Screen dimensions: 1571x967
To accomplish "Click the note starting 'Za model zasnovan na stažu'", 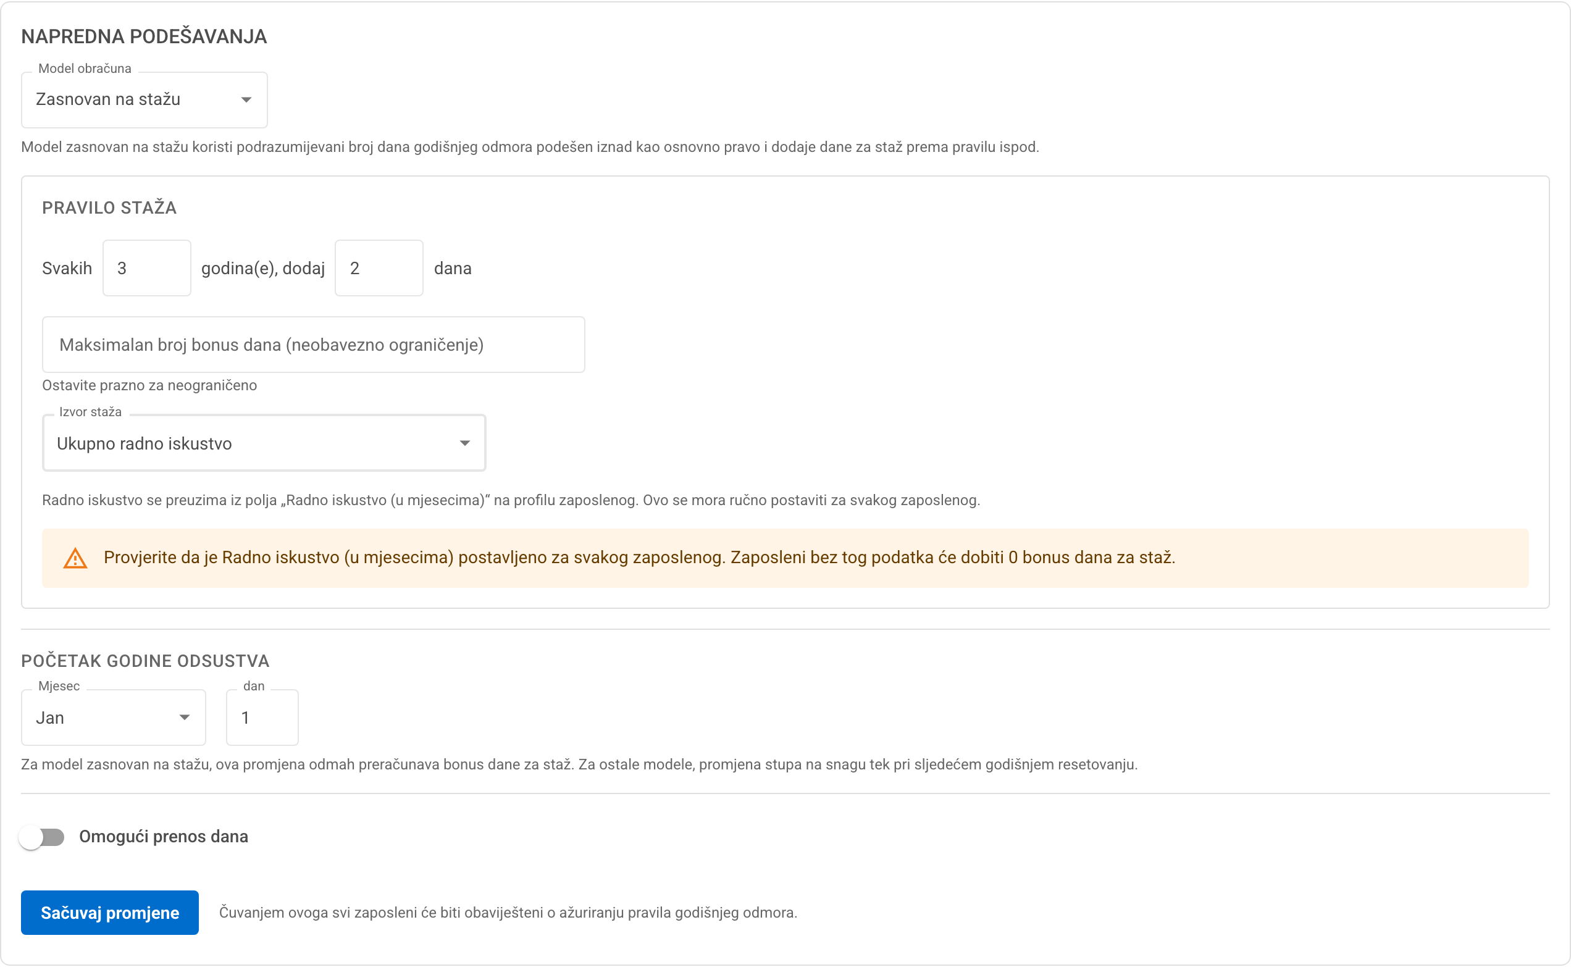I will 579,765.
